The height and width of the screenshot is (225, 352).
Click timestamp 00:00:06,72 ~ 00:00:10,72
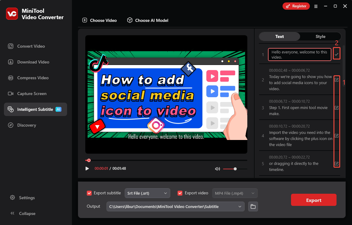point(289,101)
